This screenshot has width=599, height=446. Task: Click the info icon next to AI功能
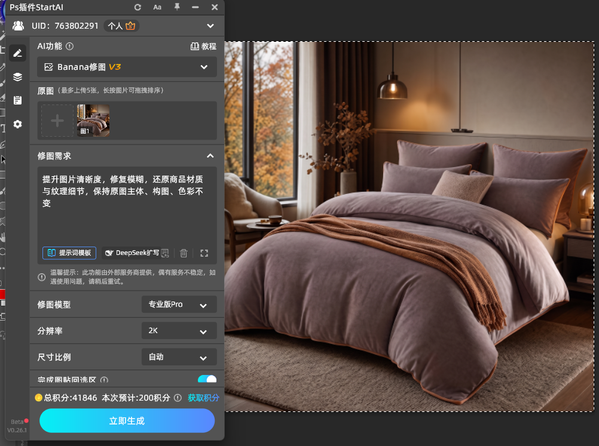69,46
